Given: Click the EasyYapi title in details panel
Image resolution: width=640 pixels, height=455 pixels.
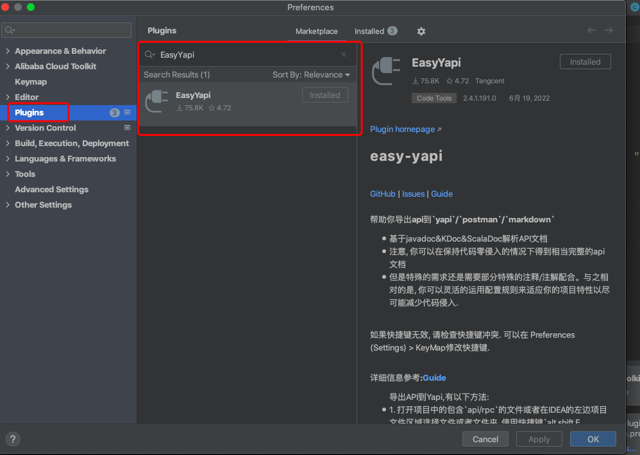Looking at the screenshot, I should click(436, 62).
